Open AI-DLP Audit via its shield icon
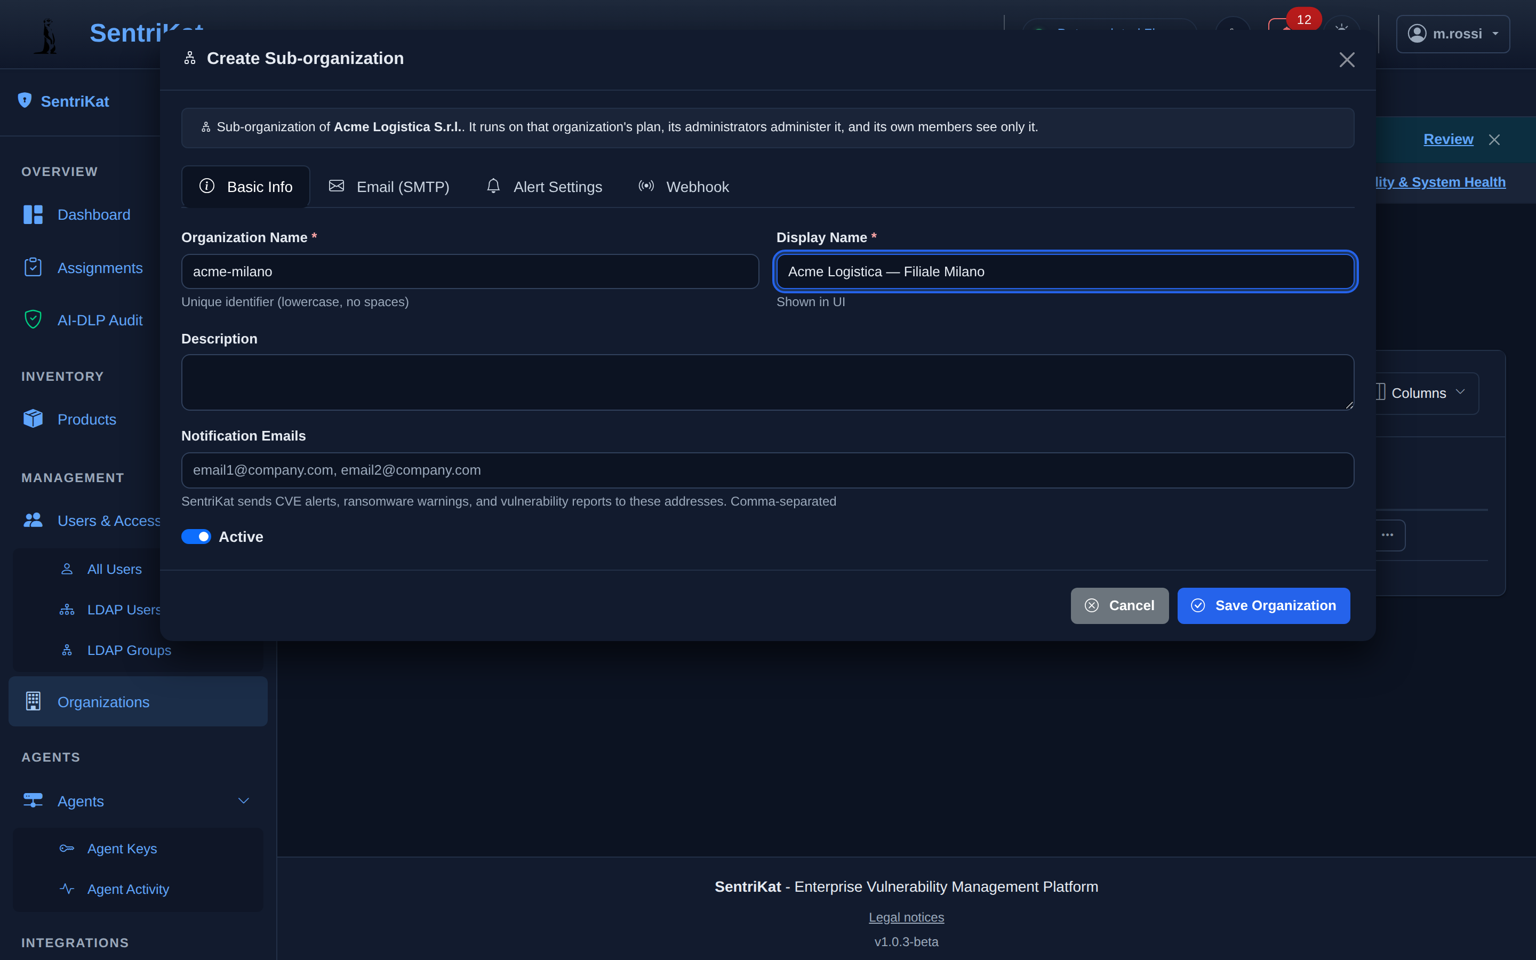1536x960 pixels. (x=33, y=319)
